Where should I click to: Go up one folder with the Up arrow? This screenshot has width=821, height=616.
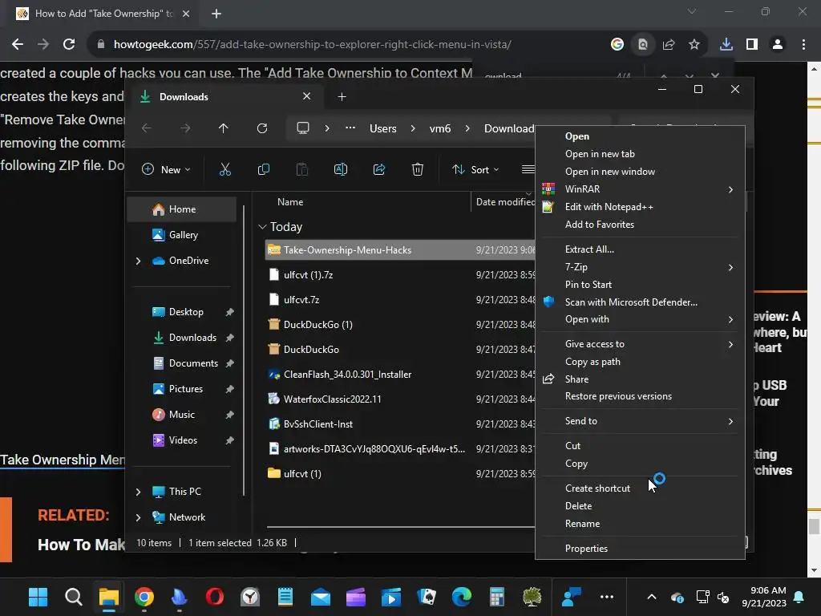(x=224, y=128)
